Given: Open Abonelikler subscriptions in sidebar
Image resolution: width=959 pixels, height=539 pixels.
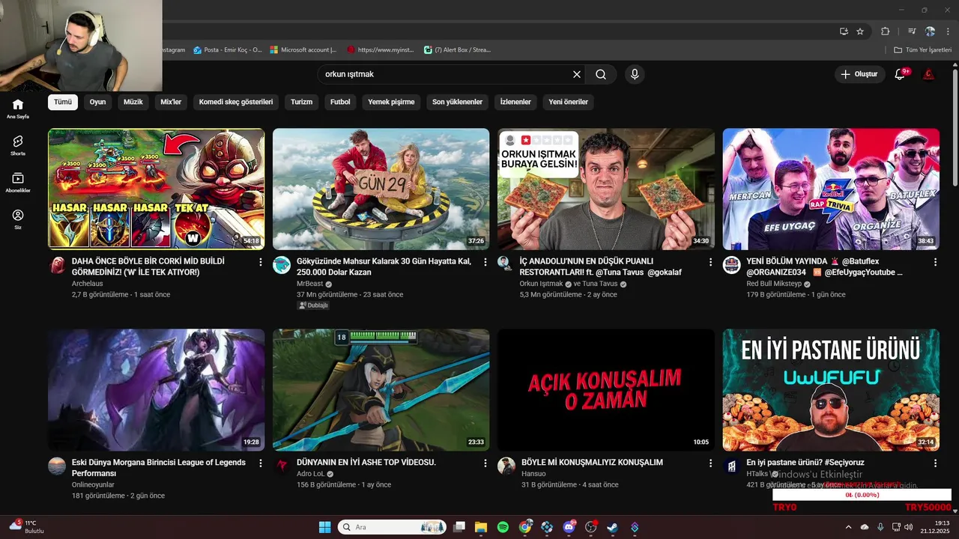Looking at the screenshot, I should tap(18, 183).
